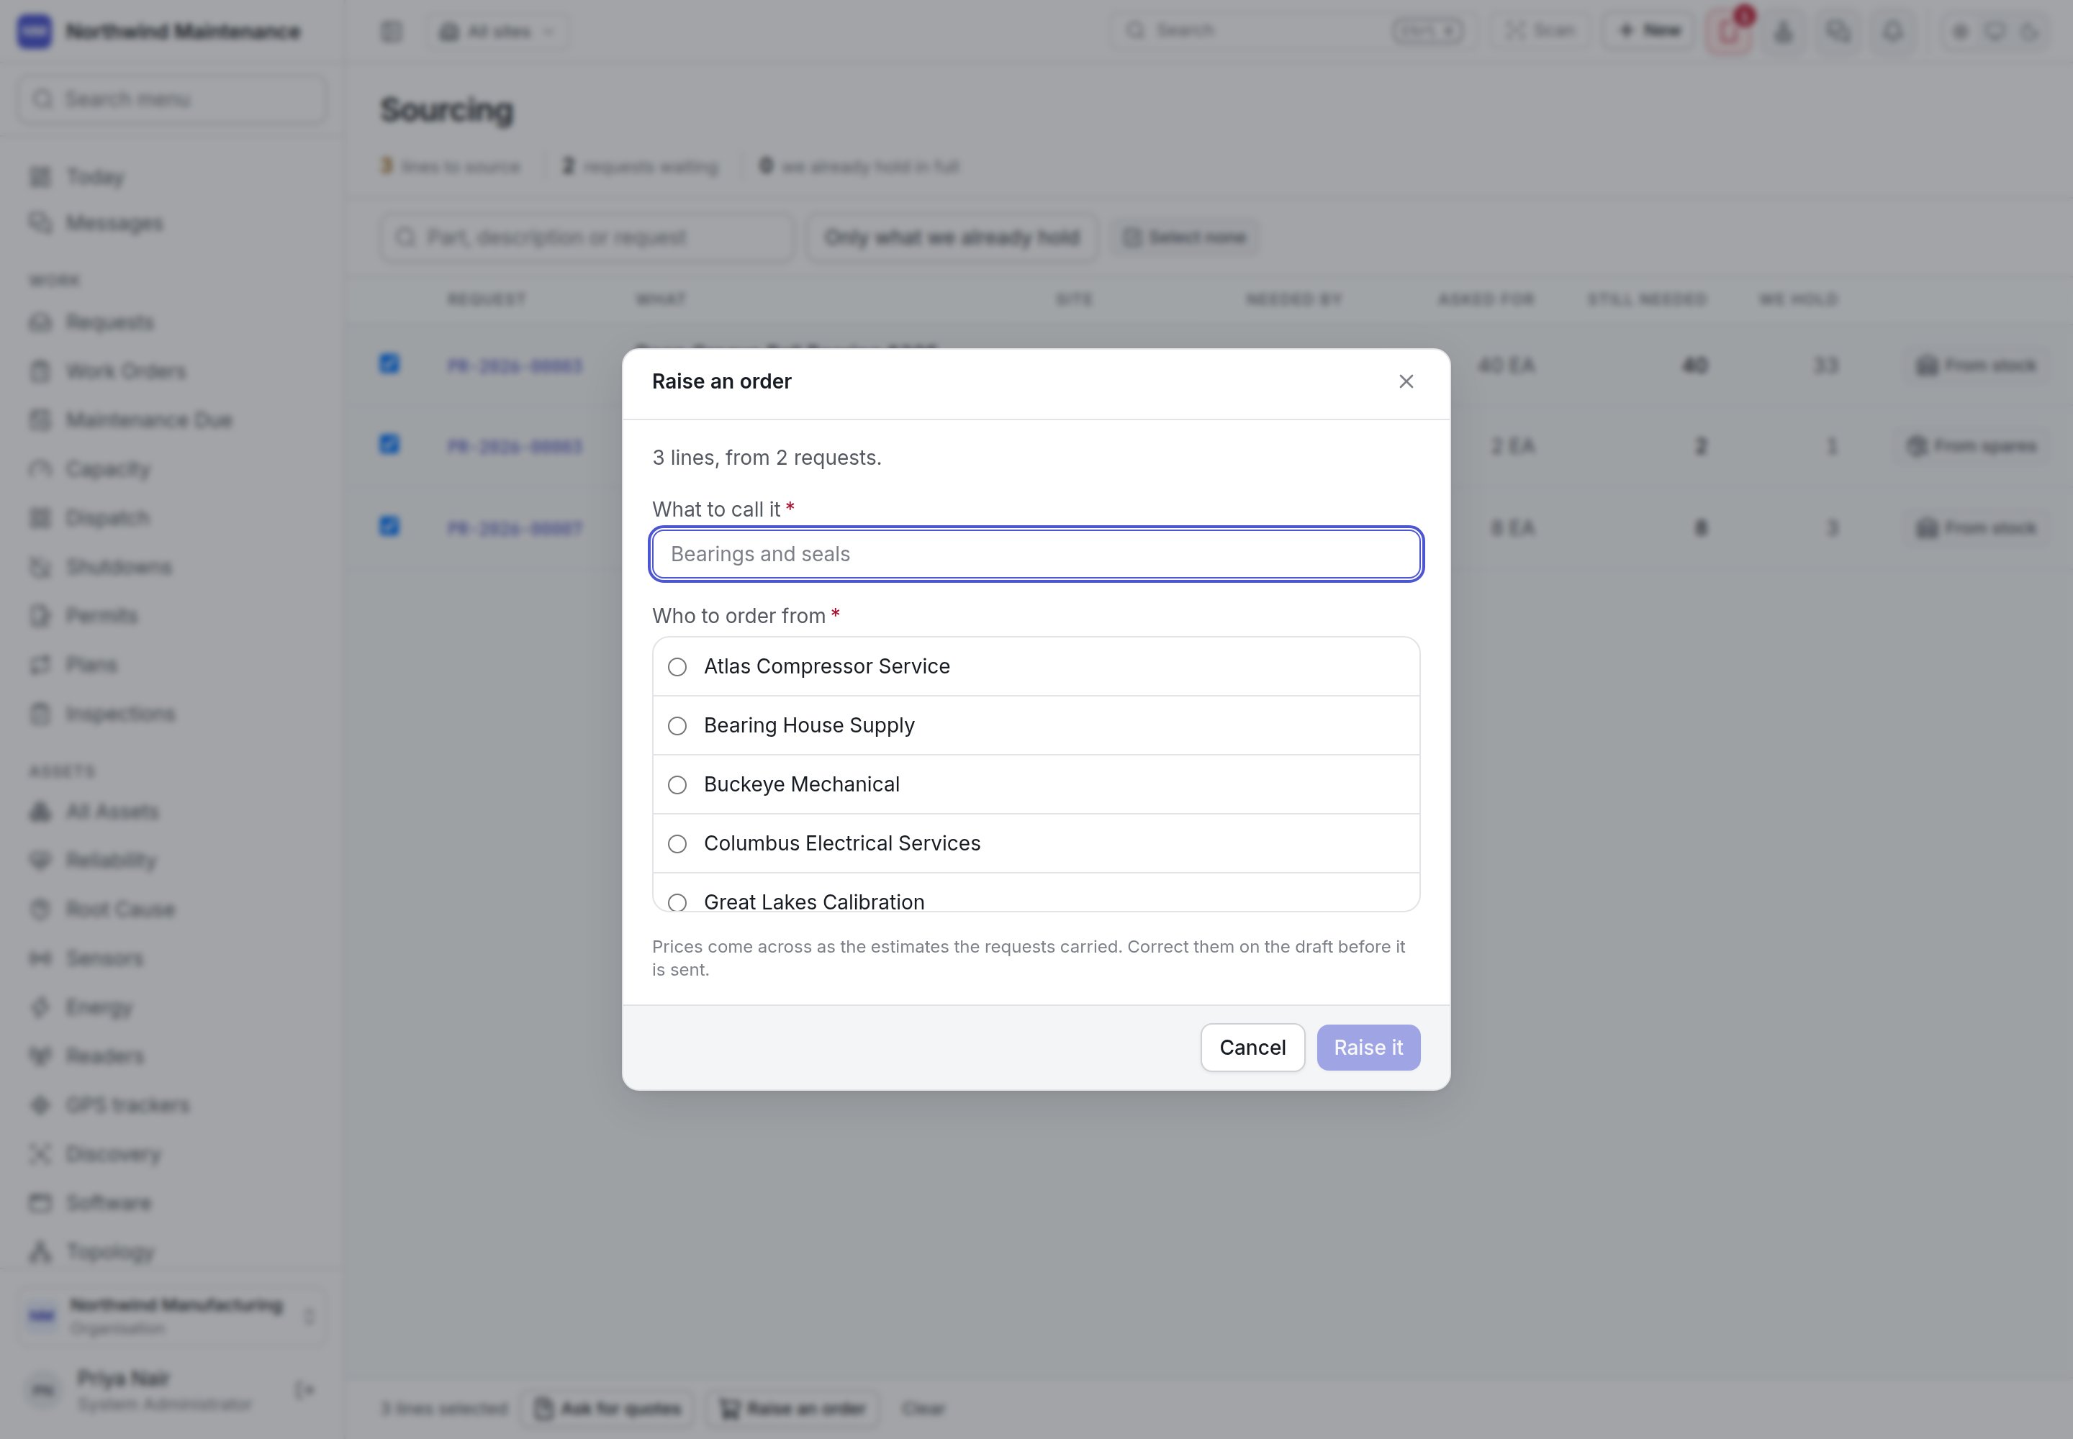Toggle Only what we already hold filter
The width and height of the screenshot is (2073, 1439).
[x=952, y=237]
